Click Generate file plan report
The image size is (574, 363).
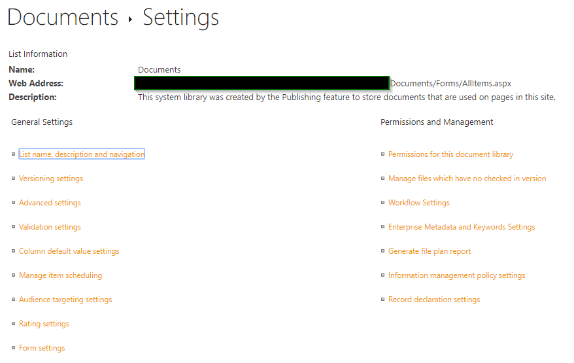click(x=429, y=251)
